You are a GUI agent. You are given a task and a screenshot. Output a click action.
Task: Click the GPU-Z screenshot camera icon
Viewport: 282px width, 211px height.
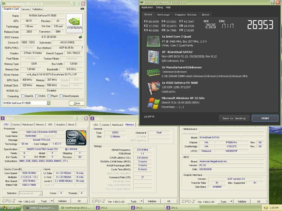click(x=82, y=8)
